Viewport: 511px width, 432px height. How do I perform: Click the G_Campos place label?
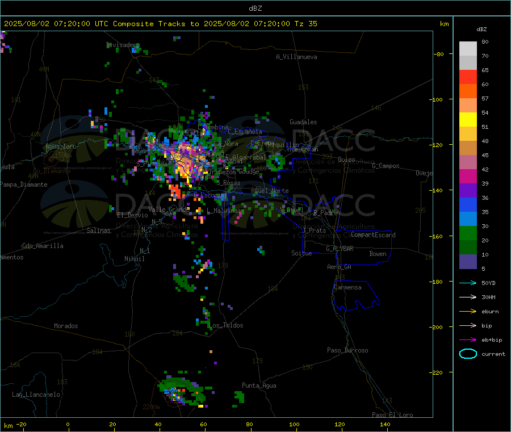386,166
